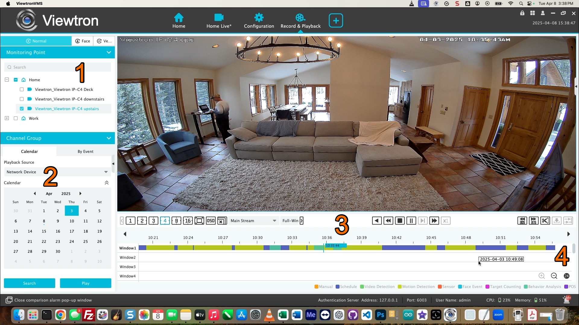Click the lock icon in the title bar
The height and width of the screenshot is (325, 579).
click(522, 13)
